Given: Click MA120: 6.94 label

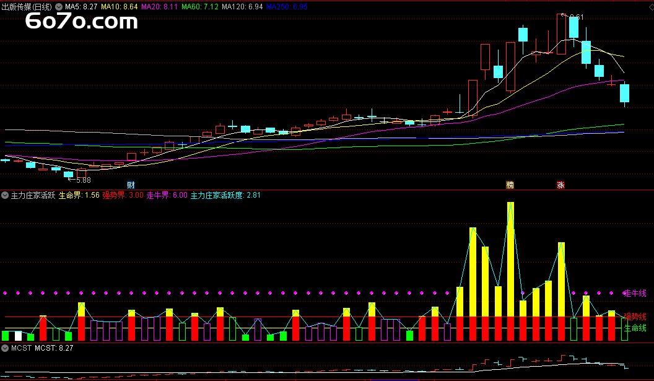Looking at the screenshot, I should (x=242, y=7).
